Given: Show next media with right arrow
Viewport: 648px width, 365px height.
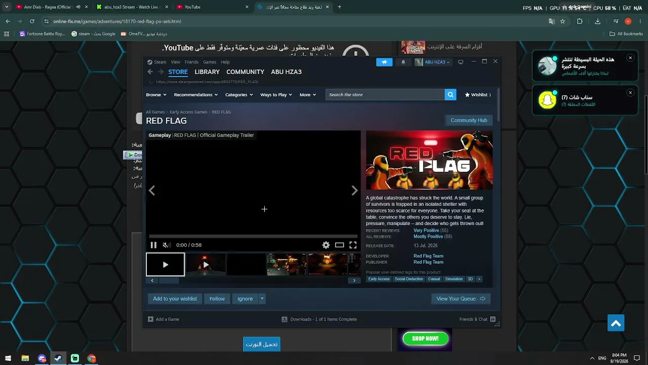Looking at the screenshot, I should pos(354,191).
